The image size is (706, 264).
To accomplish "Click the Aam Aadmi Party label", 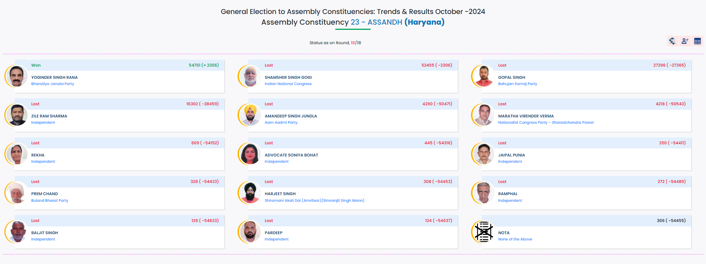I will 281,123.
